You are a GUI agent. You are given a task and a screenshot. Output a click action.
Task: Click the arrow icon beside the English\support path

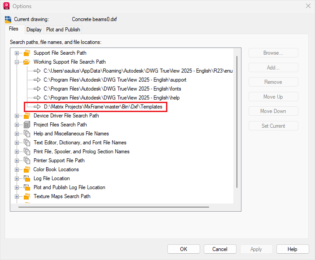pyautogui.click(x=37, y=80)
